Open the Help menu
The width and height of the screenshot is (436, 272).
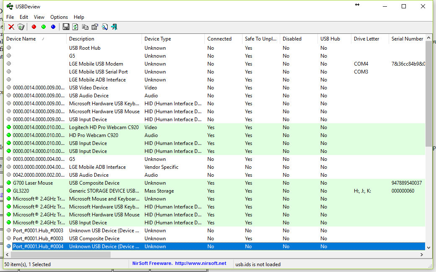(x=79, y=17)
